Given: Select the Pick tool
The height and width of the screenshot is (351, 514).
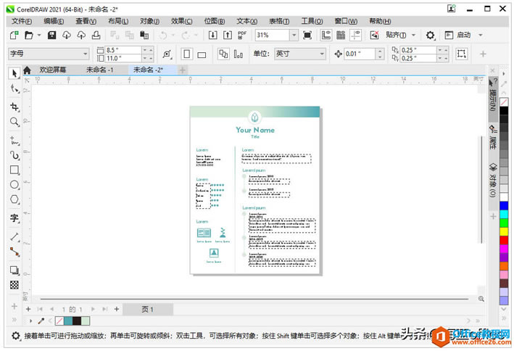Looking at the screenshot, I should click(x=14, y=73).
